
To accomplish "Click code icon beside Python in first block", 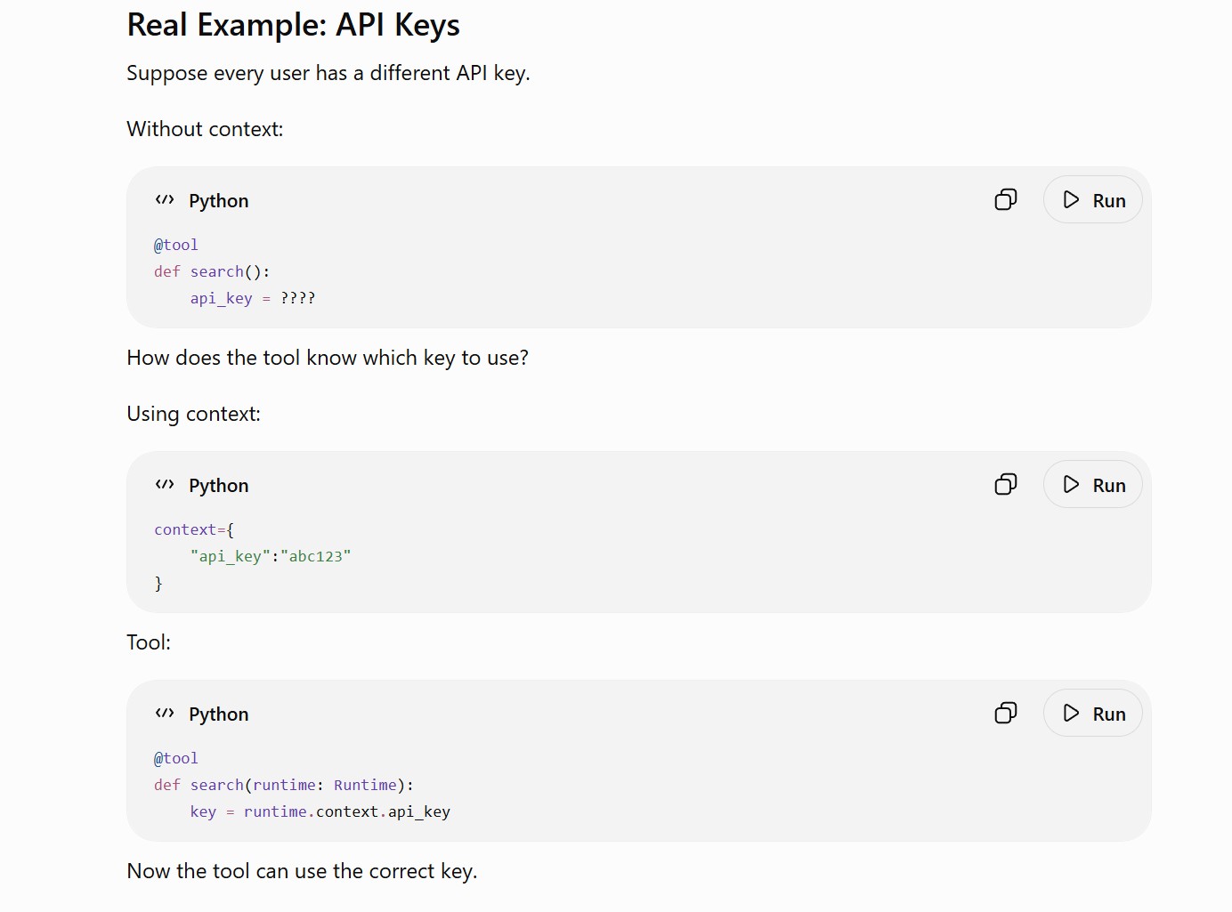I will (x=165, y=199).
